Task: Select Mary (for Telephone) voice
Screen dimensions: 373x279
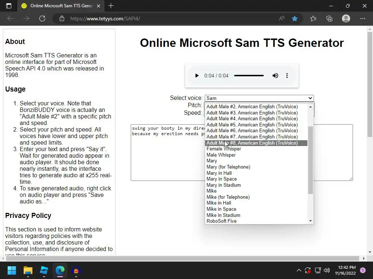Action: click(256, 167)
